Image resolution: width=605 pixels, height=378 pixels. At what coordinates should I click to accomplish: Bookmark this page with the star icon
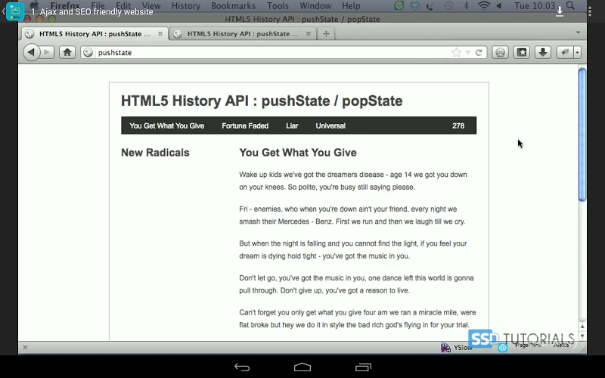(x=456, y=52)
